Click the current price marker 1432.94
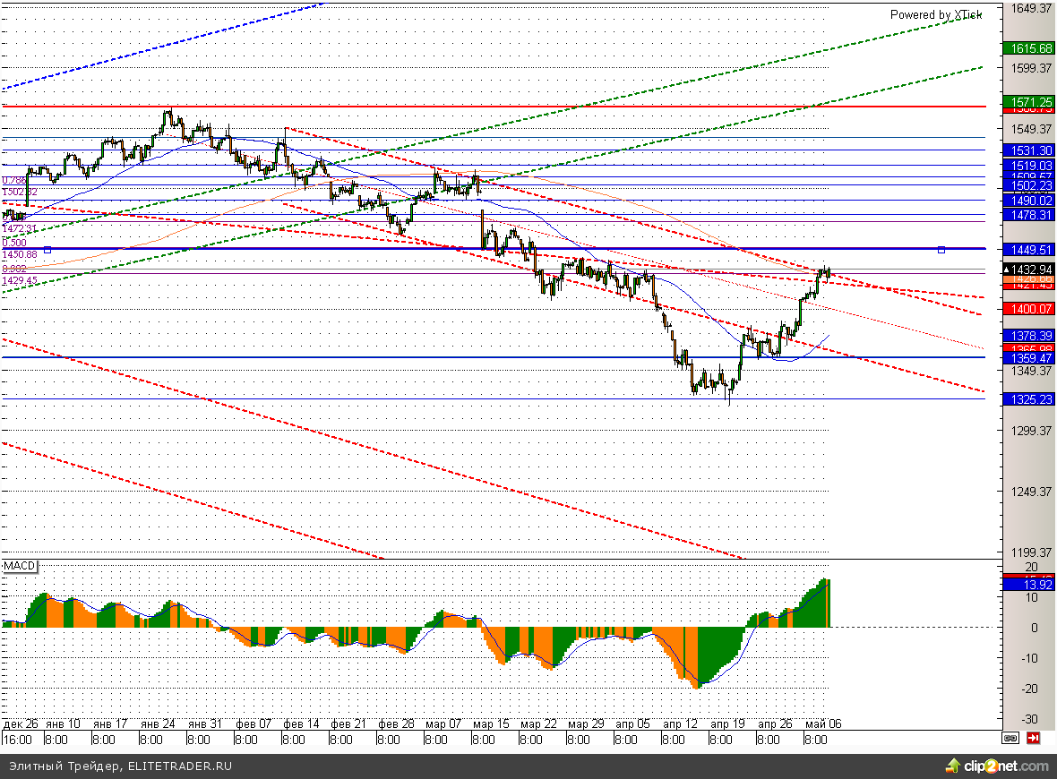Viewport: 1057px width, 779px height. tap(1029, 269)
